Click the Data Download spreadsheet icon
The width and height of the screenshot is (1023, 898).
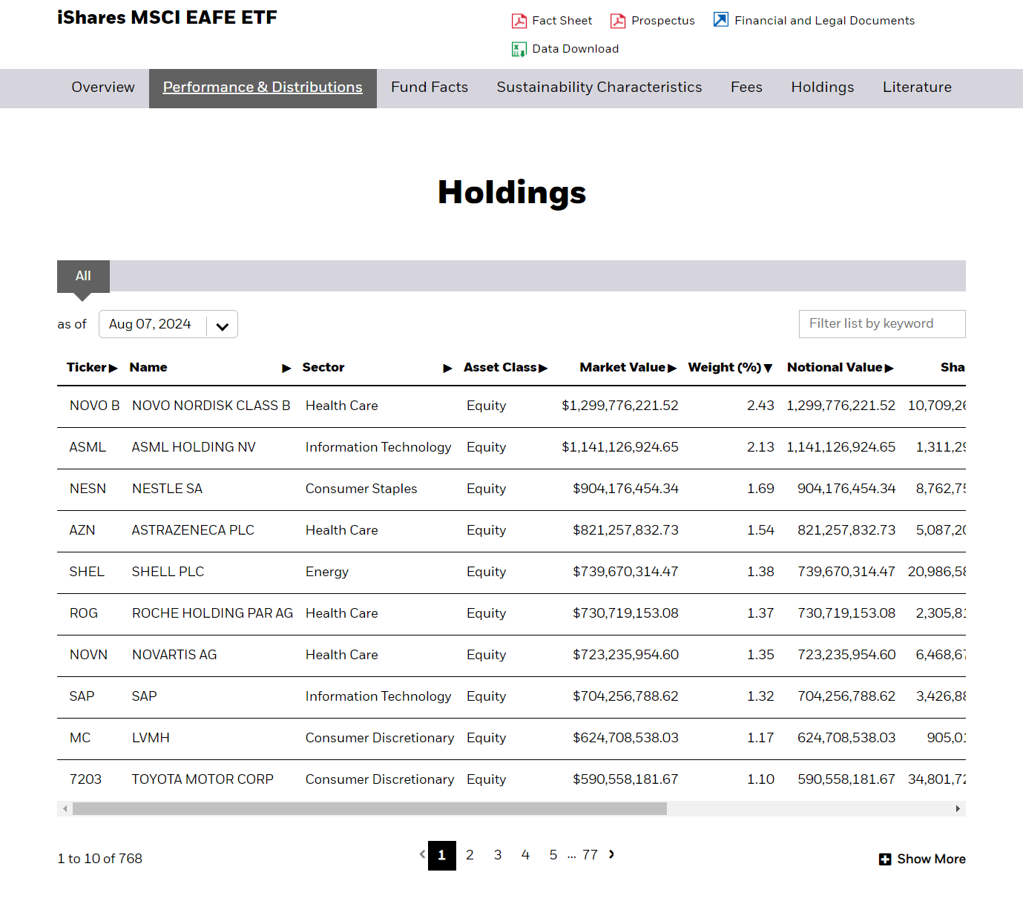pyautogui.click(x=519, y=50)
